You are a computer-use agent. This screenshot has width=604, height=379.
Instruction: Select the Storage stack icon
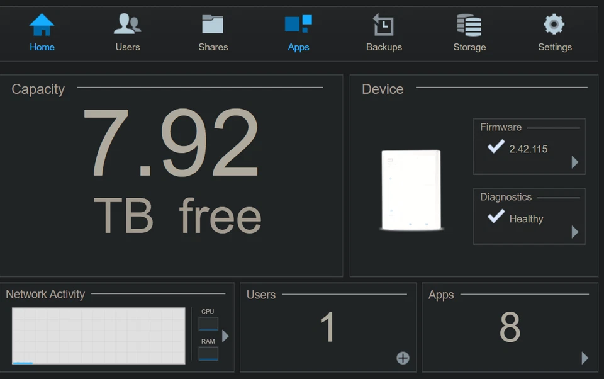[x=469, y=25]
